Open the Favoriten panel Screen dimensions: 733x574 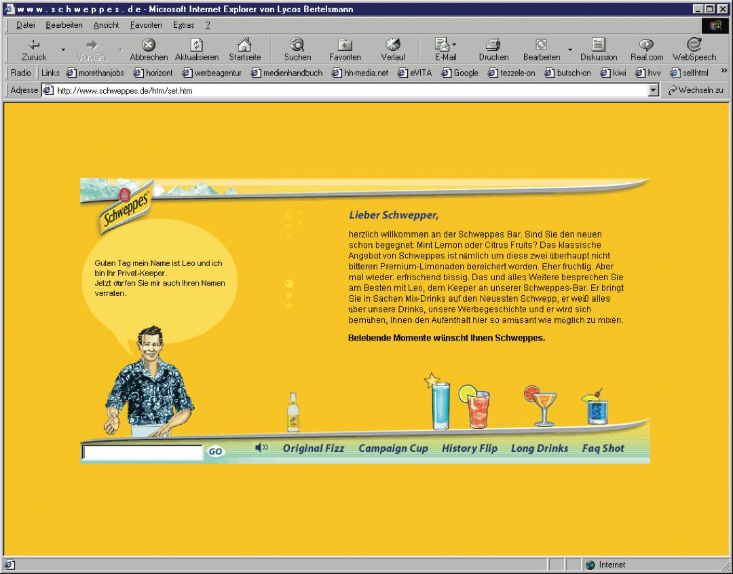pos(345,49)
